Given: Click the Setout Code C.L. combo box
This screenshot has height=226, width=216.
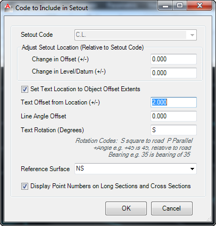Looking at the screenshot, I should pos(136,35).
